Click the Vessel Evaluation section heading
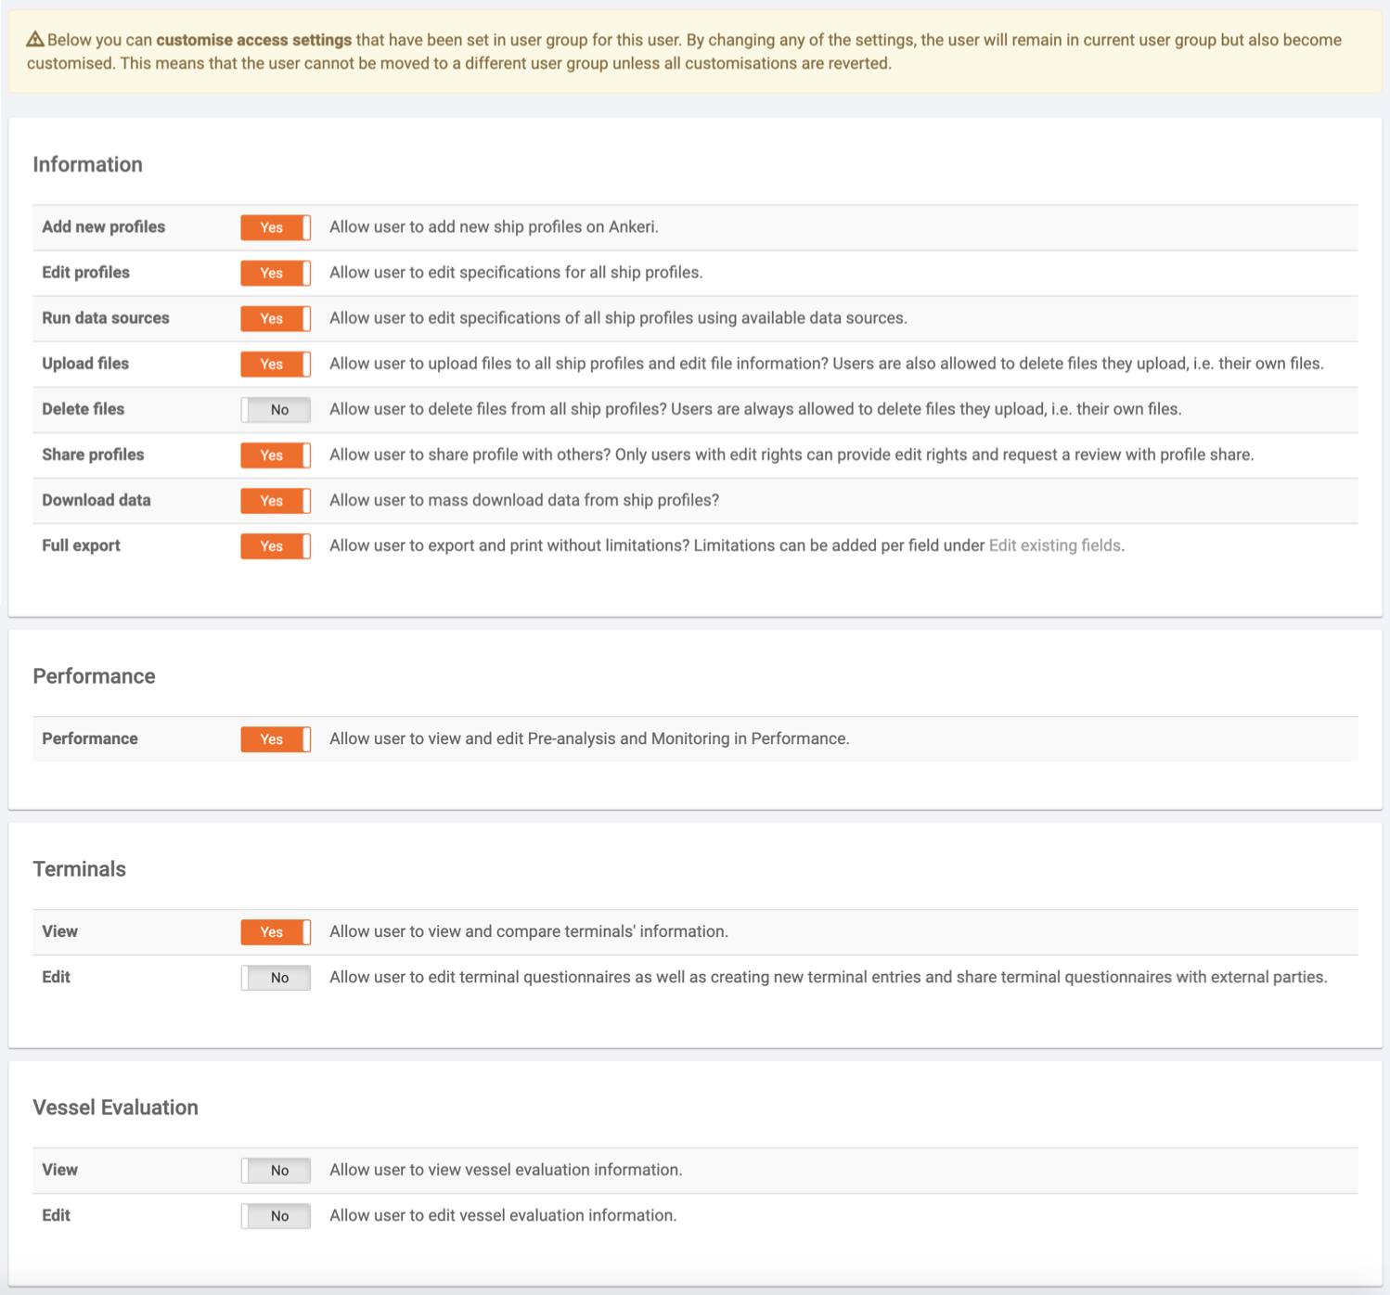Screen dimensions: 1390x1295 coord(116,1108)
